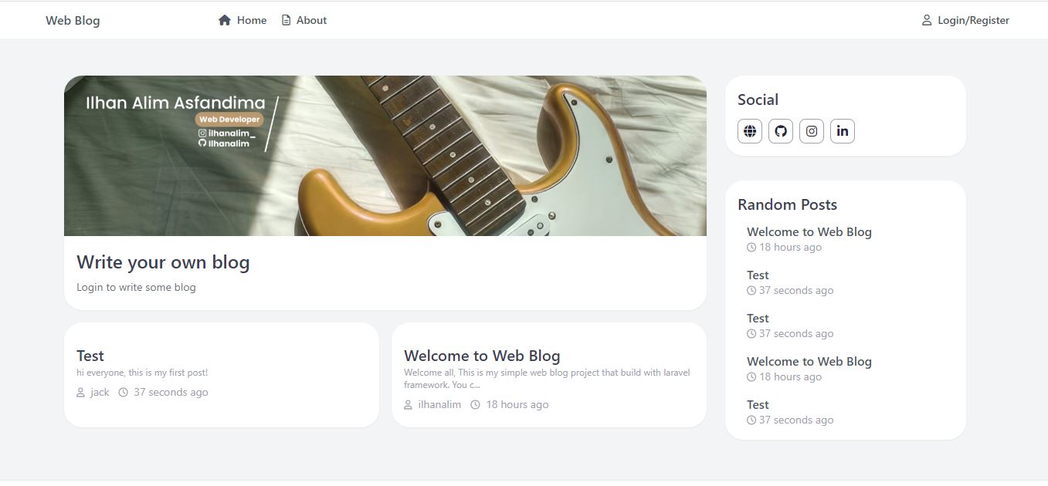Open the Instagram social icon
The height and width of the screenshot is (486, 1048).
click(x=812, y=131)
